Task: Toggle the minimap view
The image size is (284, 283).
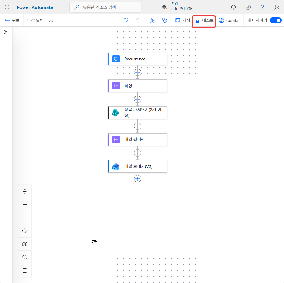Action: tap(25, 244)
